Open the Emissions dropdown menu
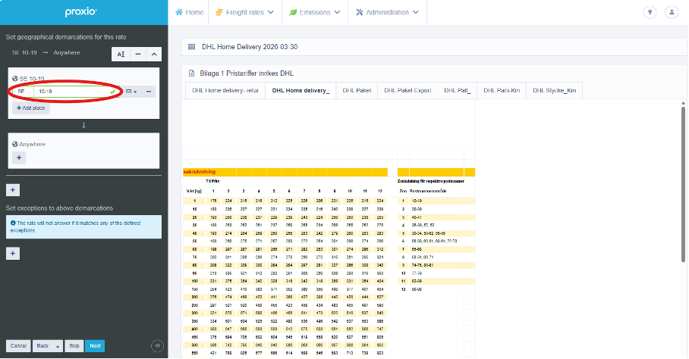 point(315,12)
